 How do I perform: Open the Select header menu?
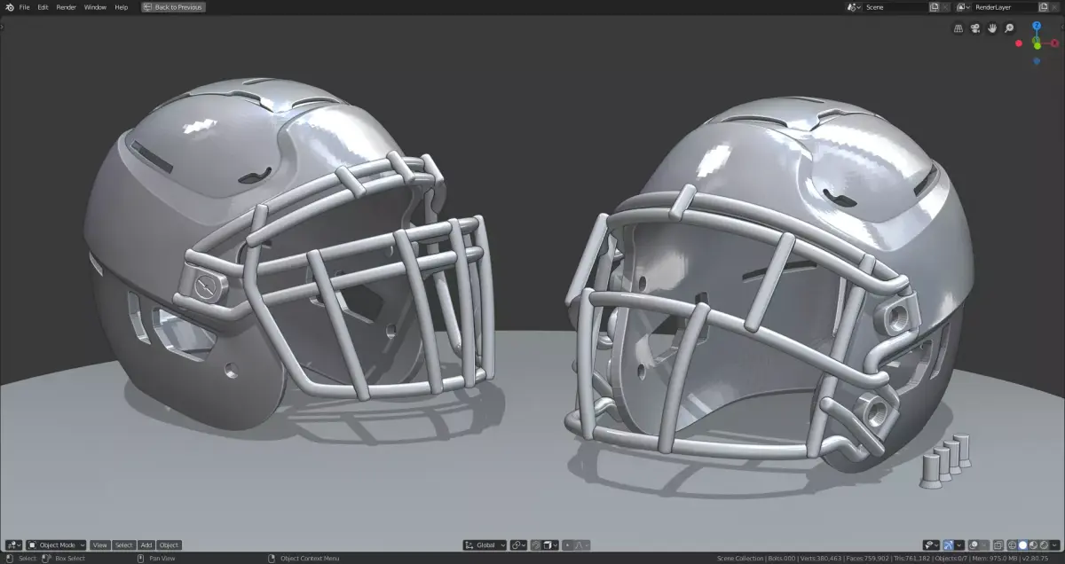(124, 545)
